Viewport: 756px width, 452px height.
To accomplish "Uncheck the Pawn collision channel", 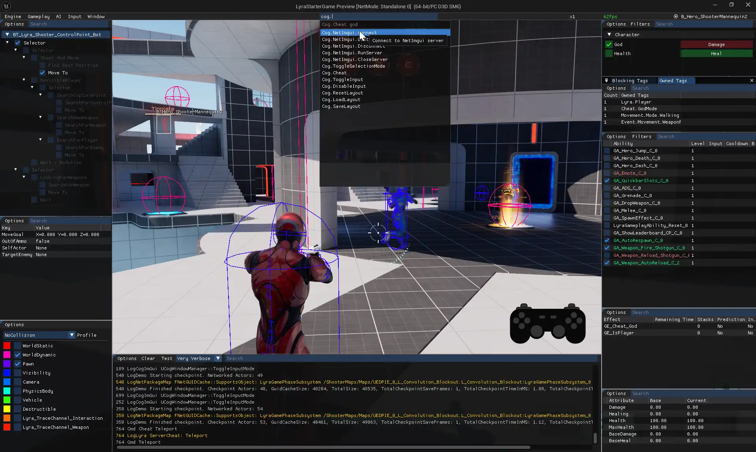I will pyautogui.click(x=17, y=364).
